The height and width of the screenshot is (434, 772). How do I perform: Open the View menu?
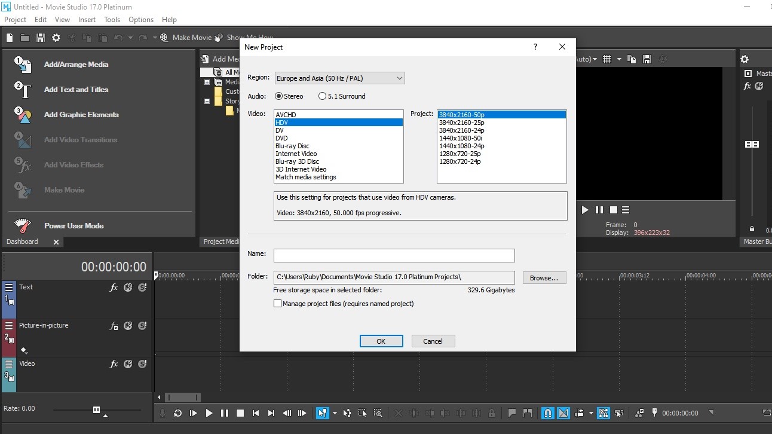(63, 20)
